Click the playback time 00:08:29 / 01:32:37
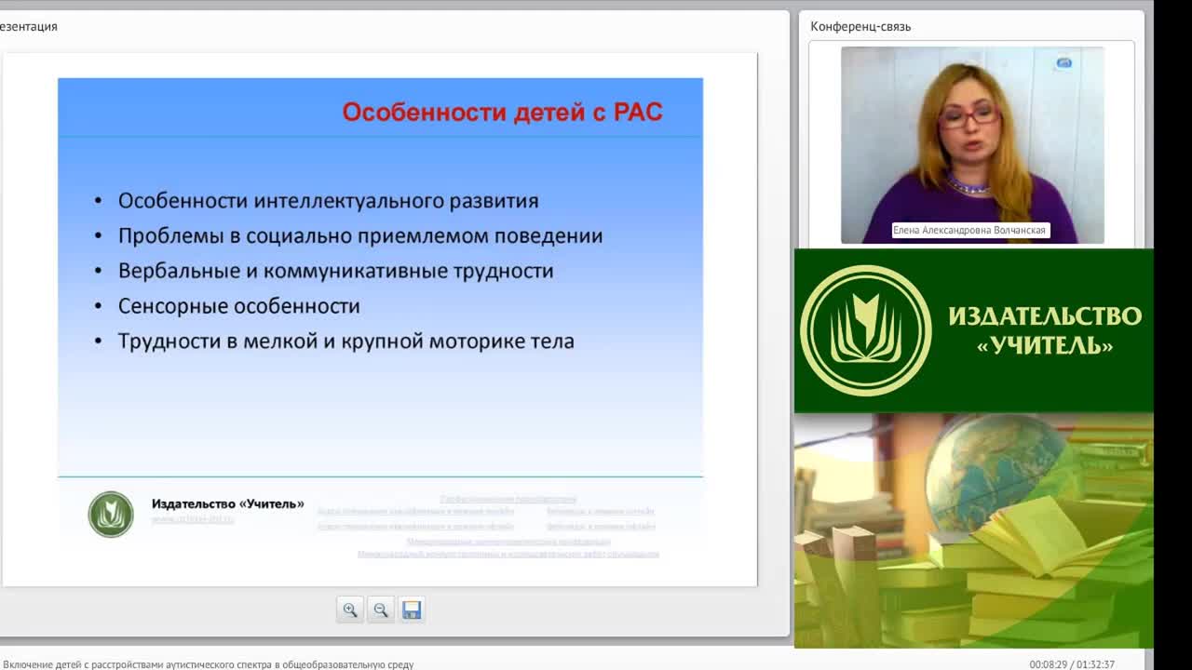This screenshot has height=670, width=1192. 1072,664
